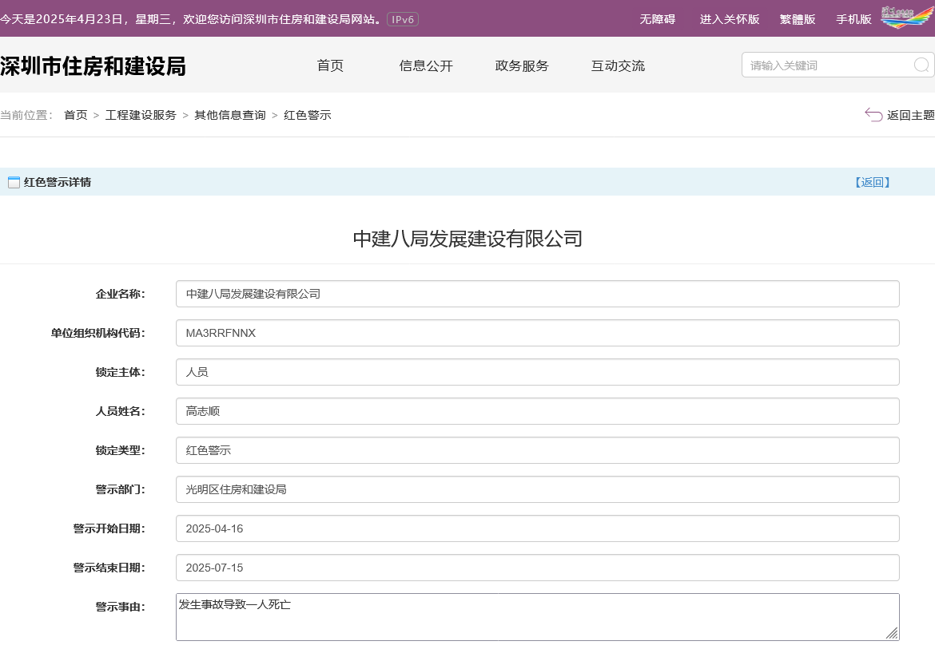935x653 pixels.
Task: Open 互动交流 in the navigation bar
Action: (618, 66)
